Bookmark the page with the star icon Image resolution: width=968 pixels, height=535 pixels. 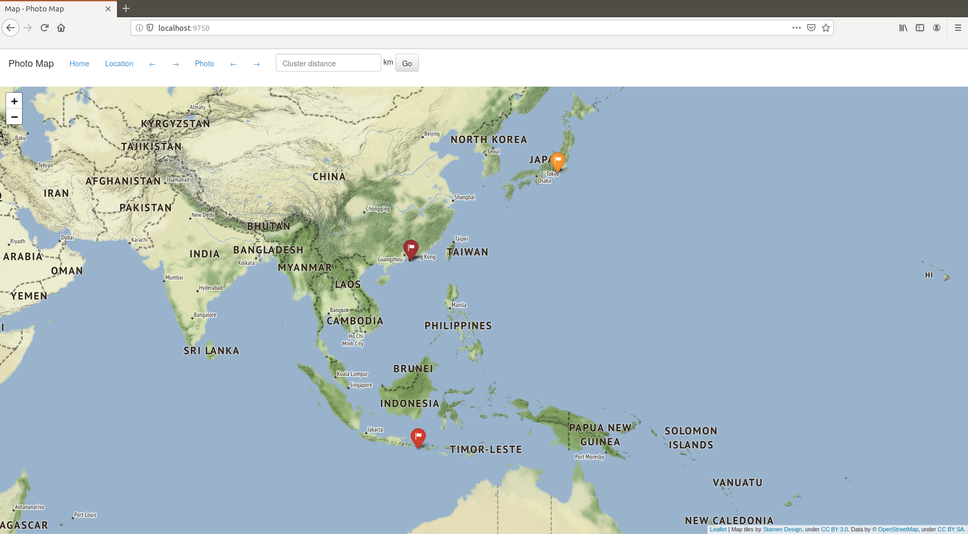click(826, 28)
